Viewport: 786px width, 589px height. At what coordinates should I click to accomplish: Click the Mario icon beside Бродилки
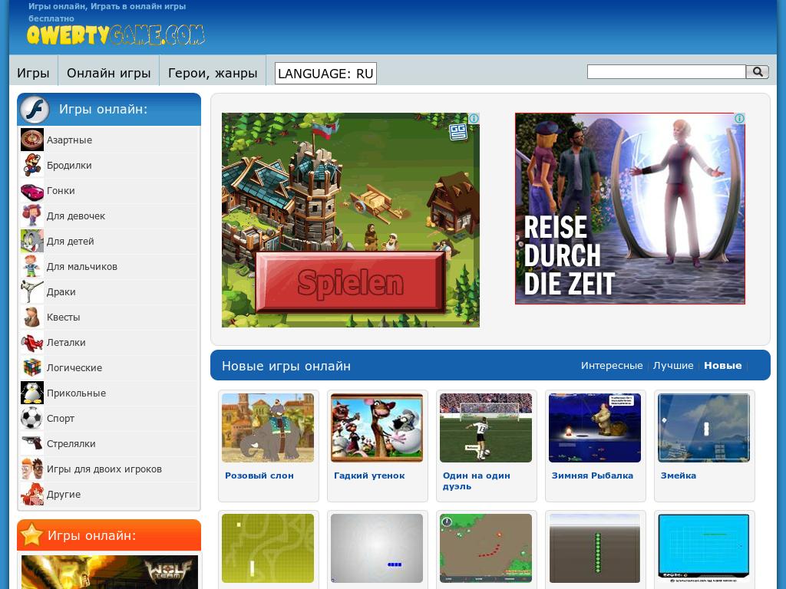pyautogui.click(x=32, y=166)
